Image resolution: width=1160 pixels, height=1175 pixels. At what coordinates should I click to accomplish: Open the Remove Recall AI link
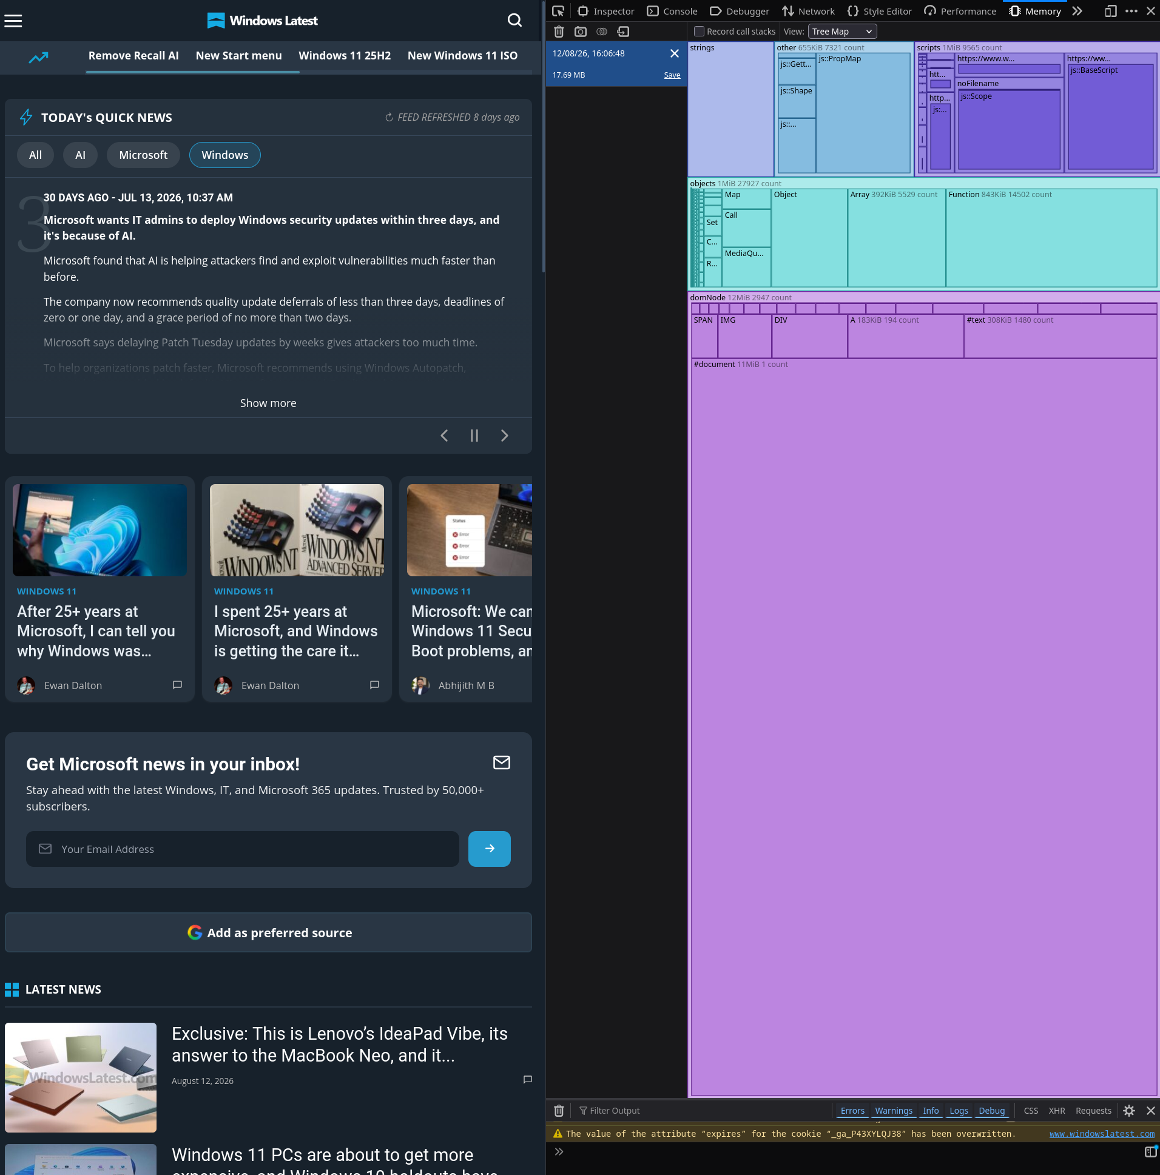(133, 55)
